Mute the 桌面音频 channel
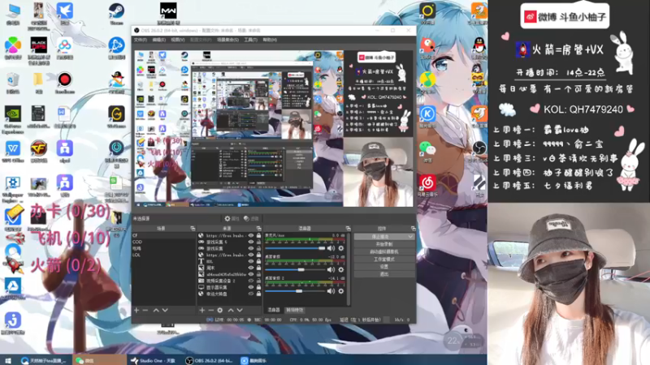 tap(331, 270)
